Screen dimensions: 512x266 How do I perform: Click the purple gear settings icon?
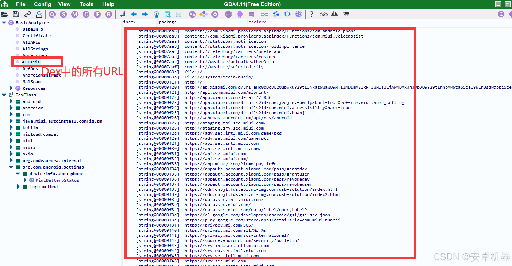click(215, 14)
